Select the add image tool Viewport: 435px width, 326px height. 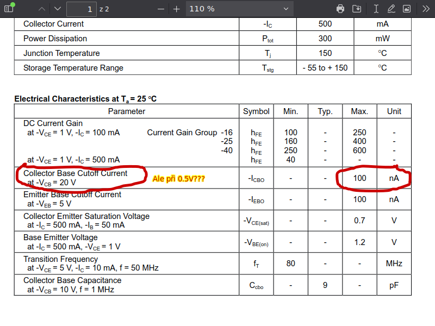click(407, 9)
